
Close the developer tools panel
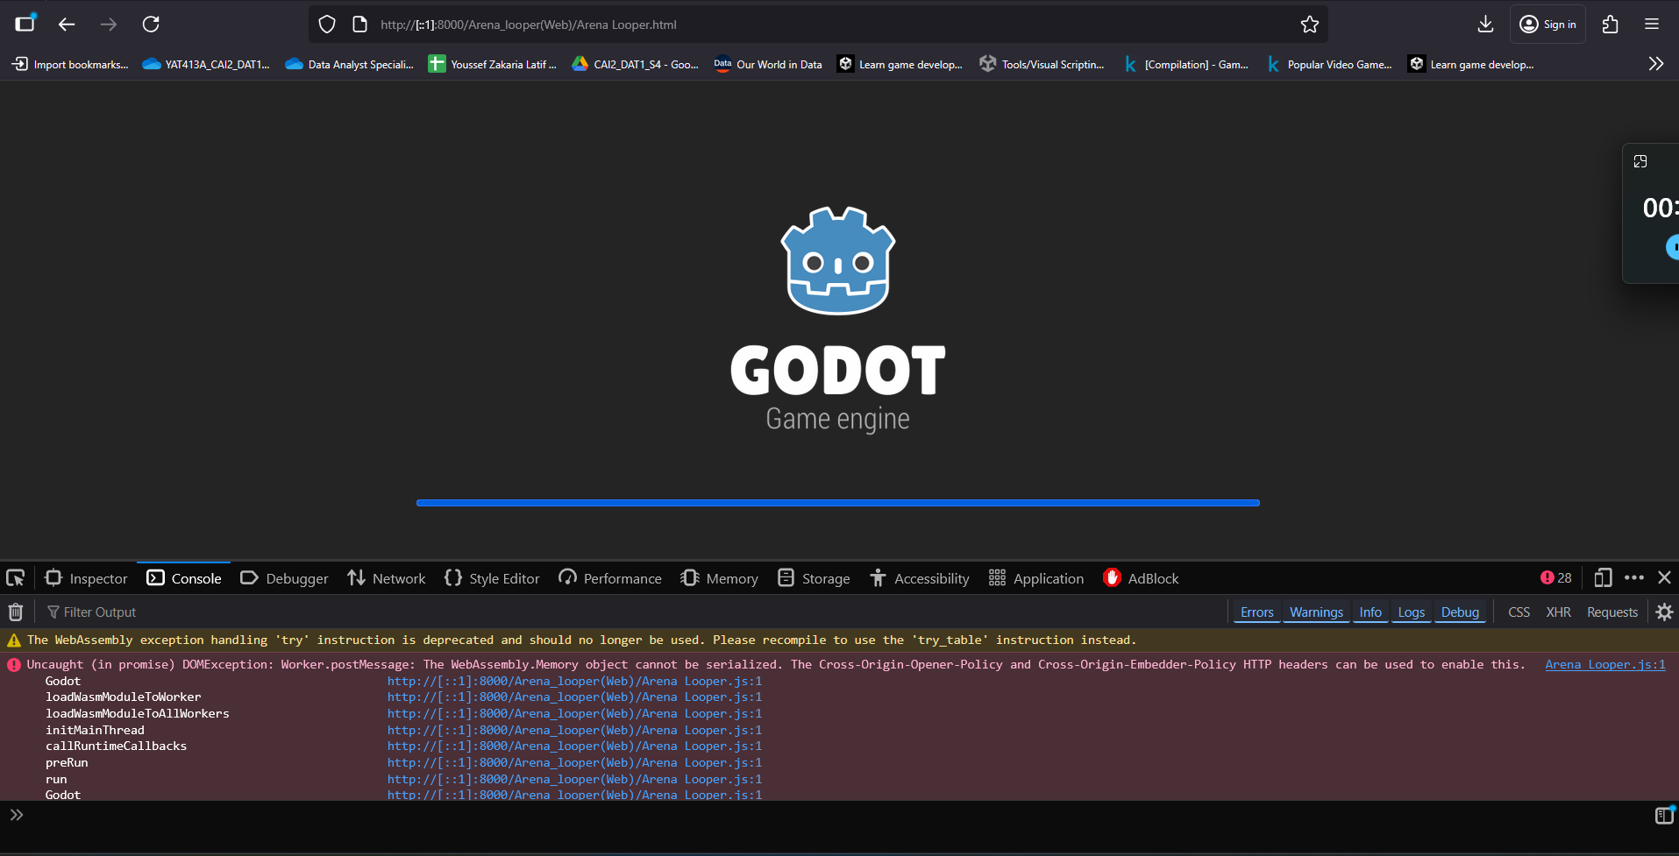(1664, 578)
